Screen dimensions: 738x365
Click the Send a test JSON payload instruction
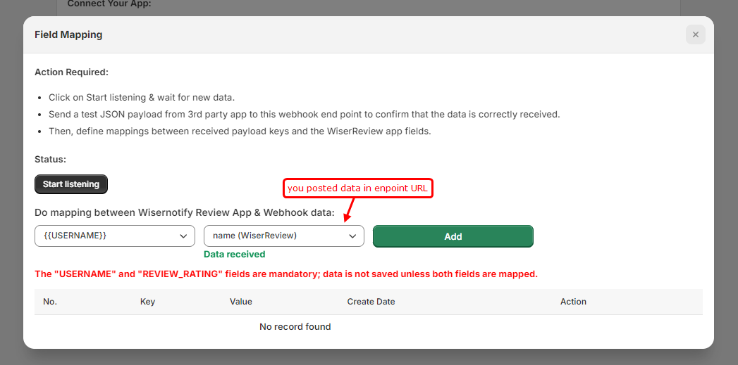(x=304, y=114)
